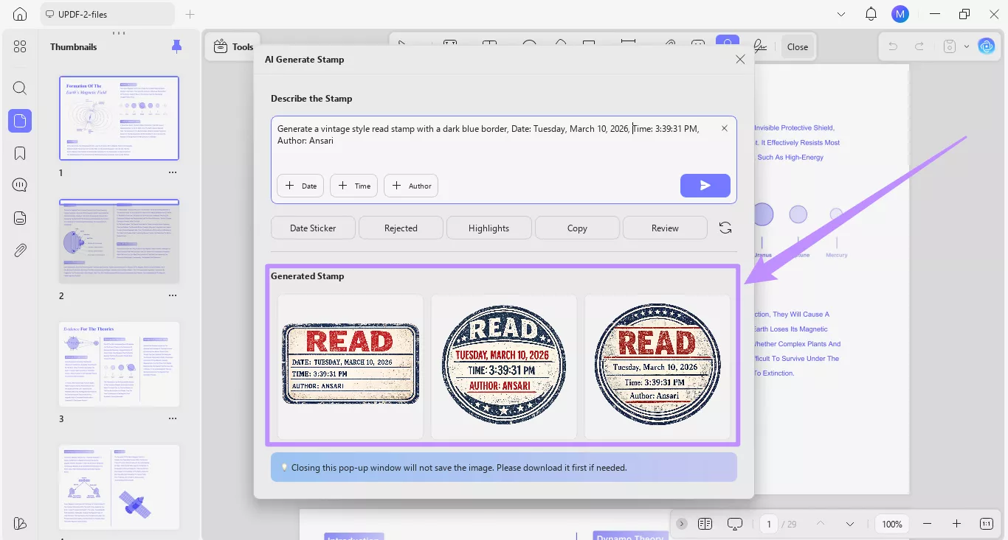Switch to the UPDF-2-files tab
Screen dimensions: 1008x540
click(108, 14)
